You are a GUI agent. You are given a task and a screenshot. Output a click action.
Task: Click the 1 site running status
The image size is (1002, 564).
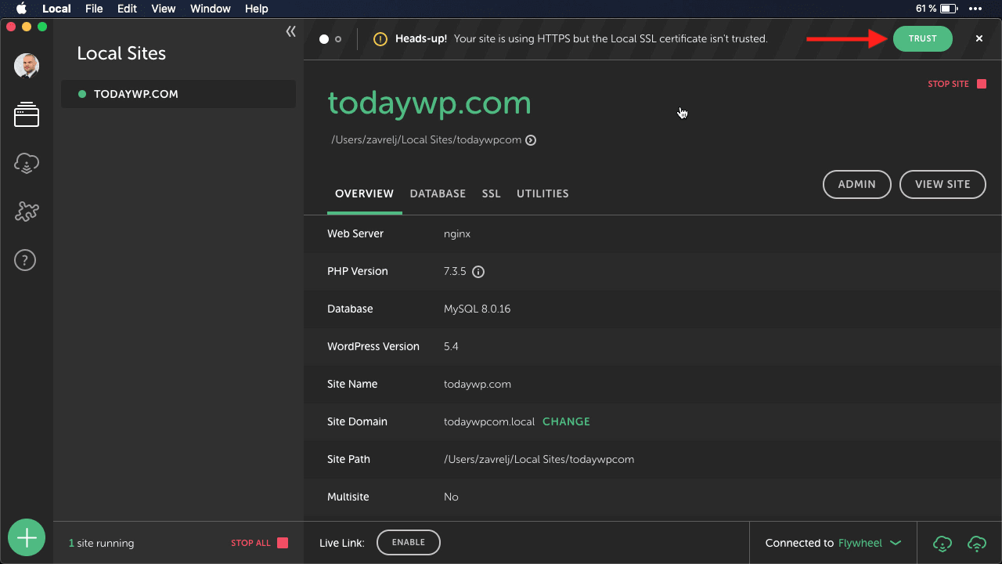[101, 543]
